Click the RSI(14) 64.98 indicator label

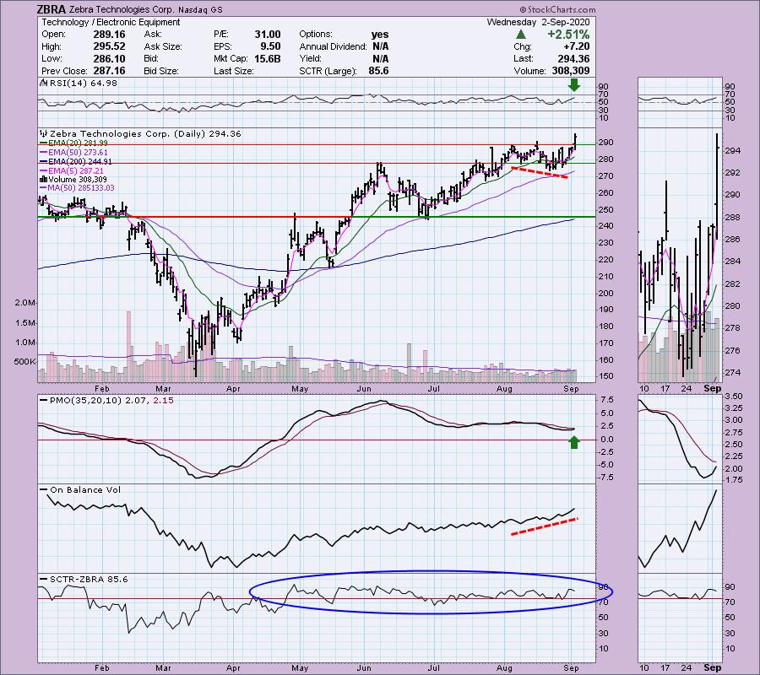click(84, 84)
